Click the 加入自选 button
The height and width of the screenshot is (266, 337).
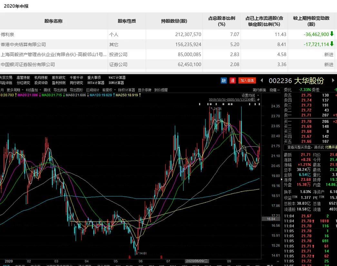click(x=247, y=81)
